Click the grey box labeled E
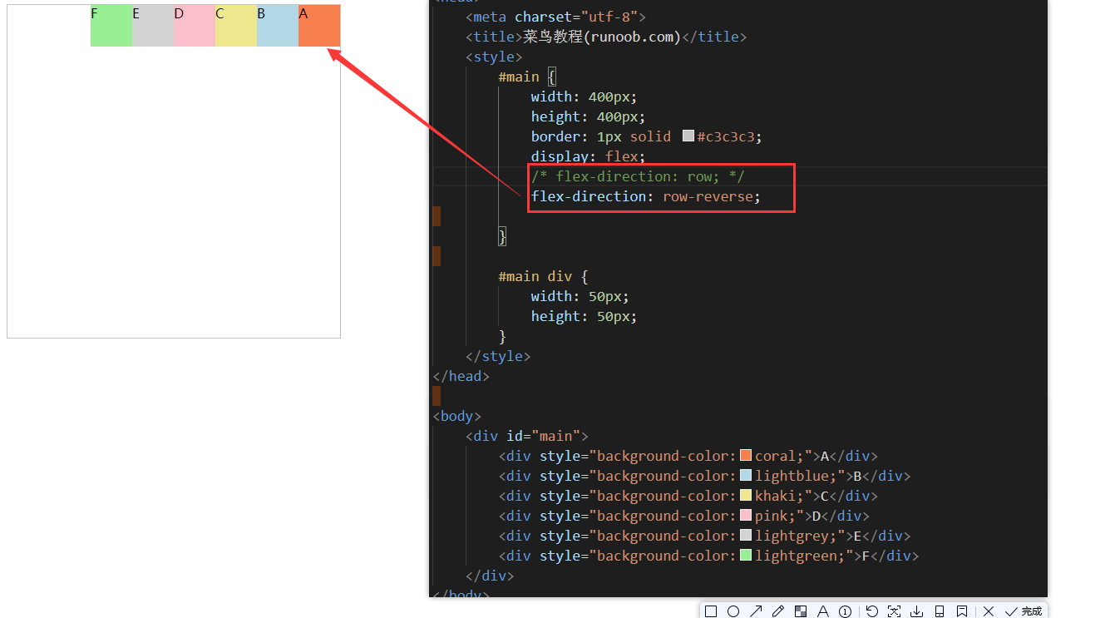1105x618 pixels. pos(153,26)
